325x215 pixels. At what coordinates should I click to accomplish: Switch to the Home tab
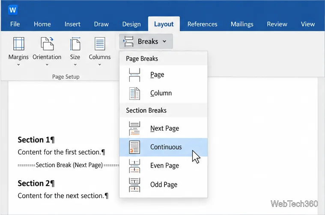click(x=42, y=24)
